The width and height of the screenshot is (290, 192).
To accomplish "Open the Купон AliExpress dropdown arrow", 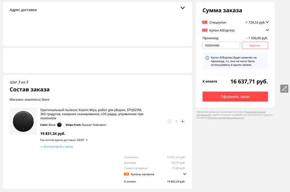I will [x=267, y=30].
